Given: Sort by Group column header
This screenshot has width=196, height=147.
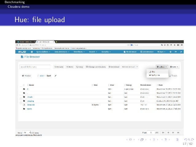Looking at the screenshot, I should click(x=129, y=85).
